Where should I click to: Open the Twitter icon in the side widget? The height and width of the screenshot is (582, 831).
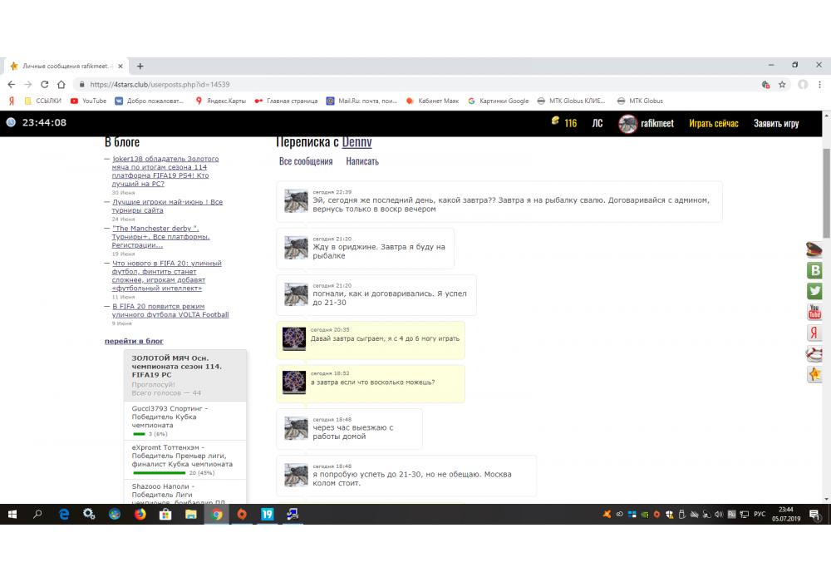click(x=814, y=291)
